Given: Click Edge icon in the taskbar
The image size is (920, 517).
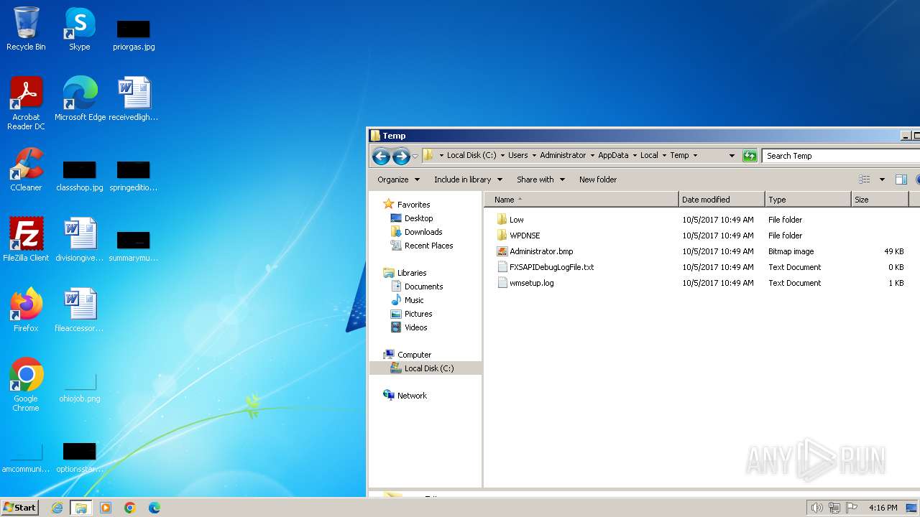Looking at the screenshot, I should (x=155, y=508).
